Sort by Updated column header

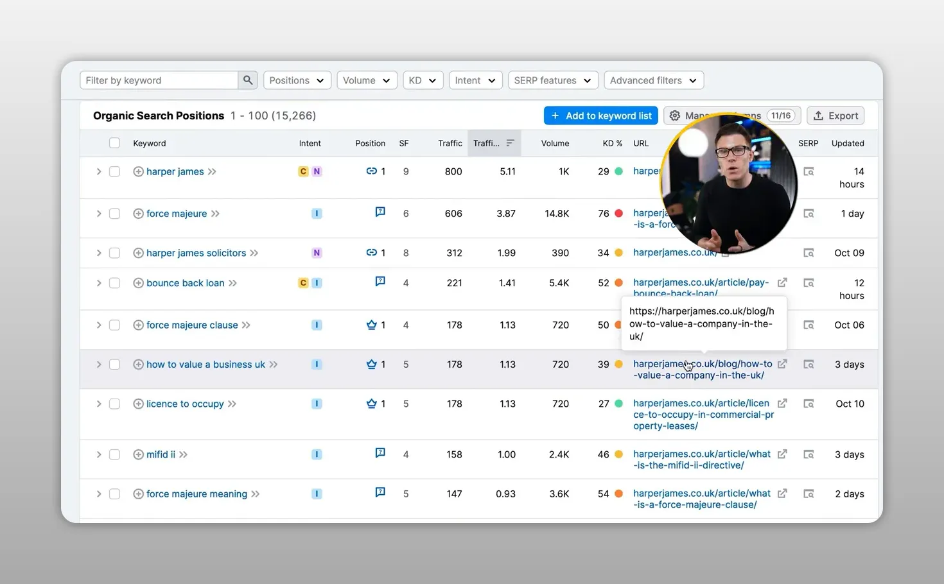848,143
